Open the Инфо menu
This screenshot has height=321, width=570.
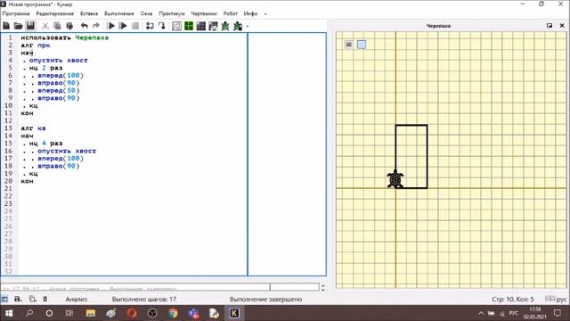point(250,13)
